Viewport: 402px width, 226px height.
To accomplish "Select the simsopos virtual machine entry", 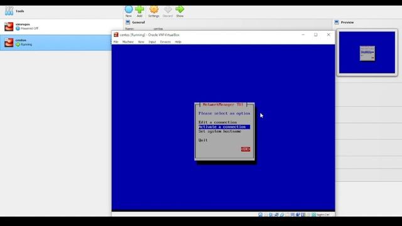I will pos(62,26).
